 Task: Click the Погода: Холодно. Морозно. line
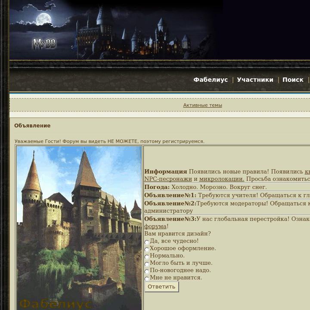[x=205, y=187]
